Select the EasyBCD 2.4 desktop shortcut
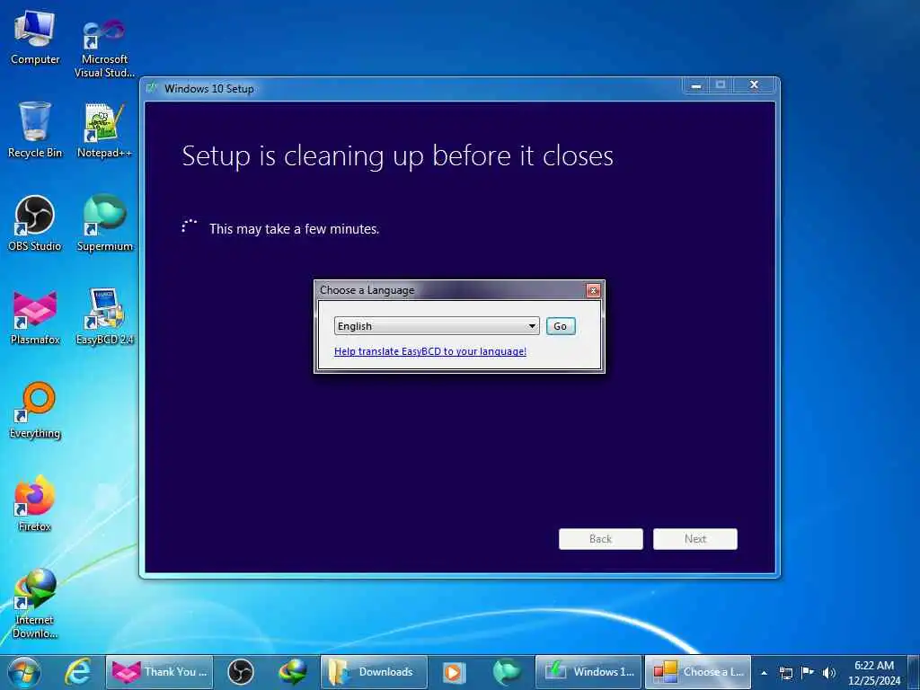Screen dimensions: 920x690 (104, 317)
